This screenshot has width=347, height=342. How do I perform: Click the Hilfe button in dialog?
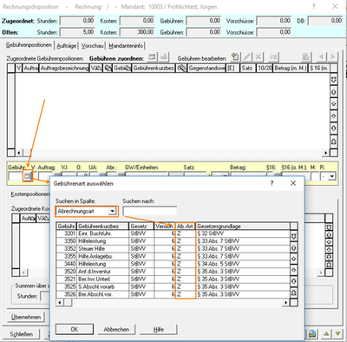tap(158, 329)
